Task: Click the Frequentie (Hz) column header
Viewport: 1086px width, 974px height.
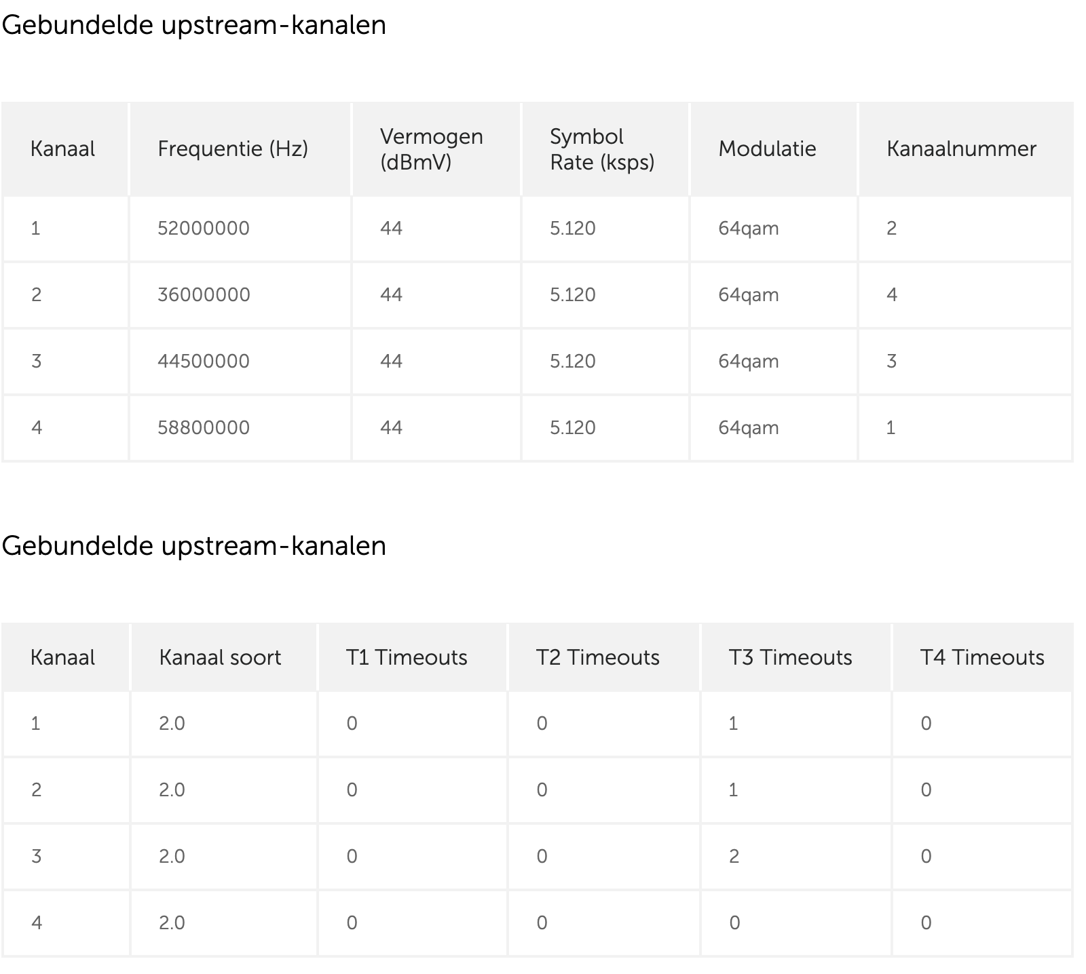Action: click(x=233, y=149)
